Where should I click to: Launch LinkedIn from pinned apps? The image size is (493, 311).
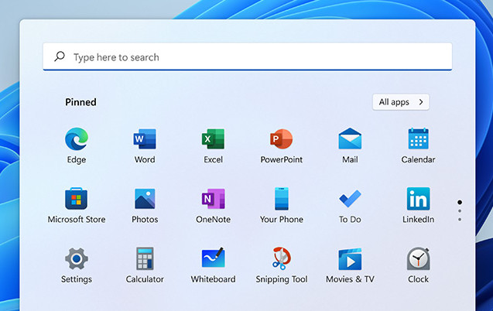coord(418,199)
